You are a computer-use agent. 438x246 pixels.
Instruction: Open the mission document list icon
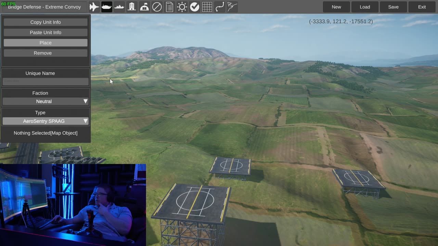[169, 7]
